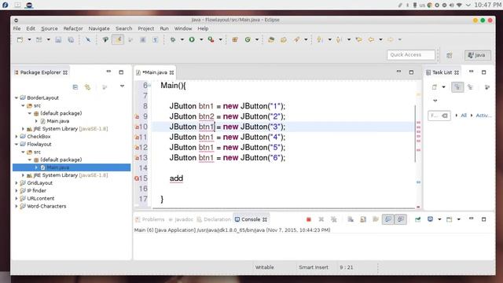
Task: Click the Clear Console icon
Action: [351, 219]
